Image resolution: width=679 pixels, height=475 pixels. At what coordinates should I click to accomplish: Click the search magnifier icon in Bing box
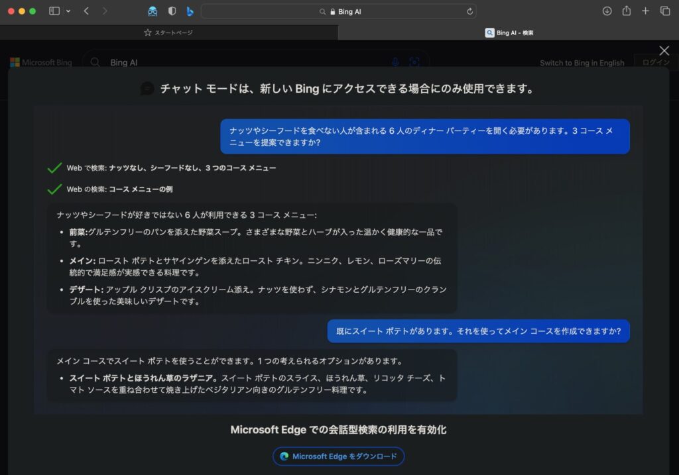(95, 62)
